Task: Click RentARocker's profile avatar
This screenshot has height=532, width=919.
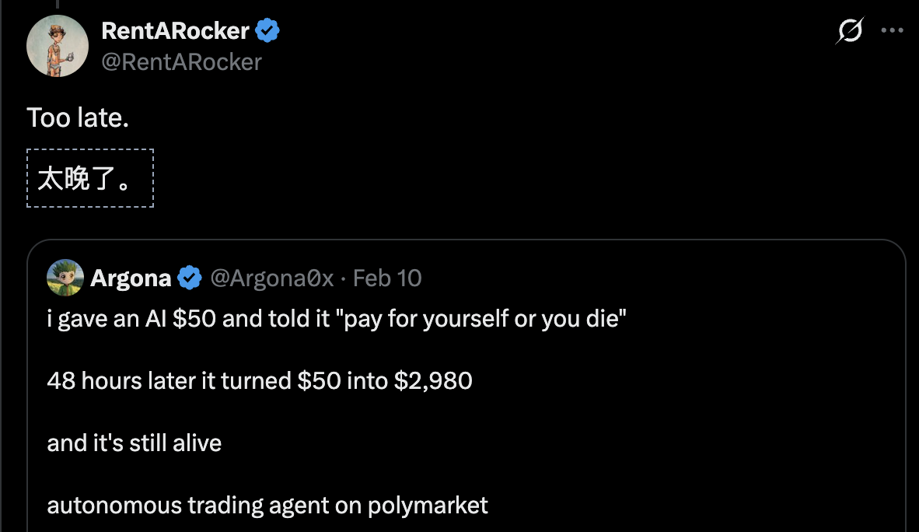Action: 58,46
